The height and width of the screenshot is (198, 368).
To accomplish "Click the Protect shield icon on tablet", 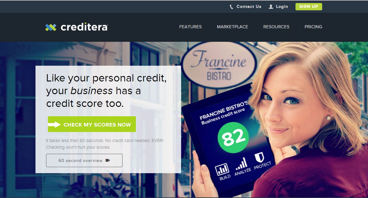I will pos(259,158).
